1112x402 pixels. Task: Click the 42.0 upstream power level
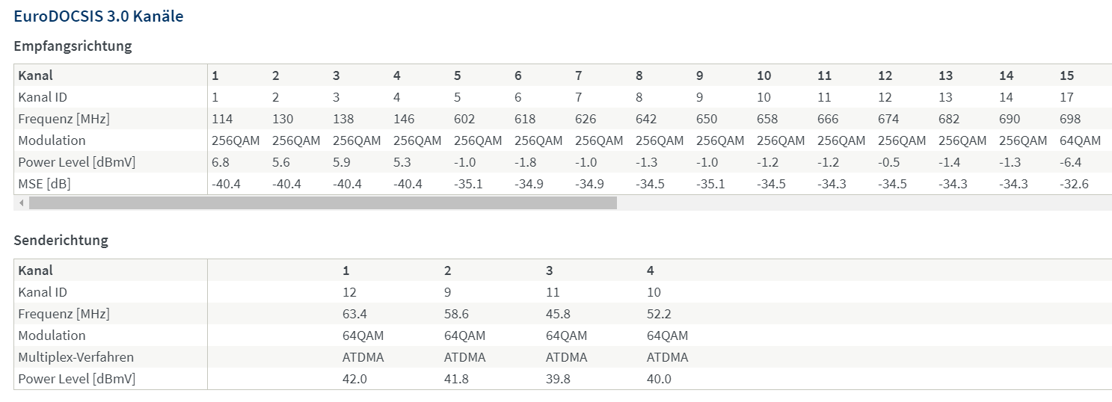pos(354,379)
